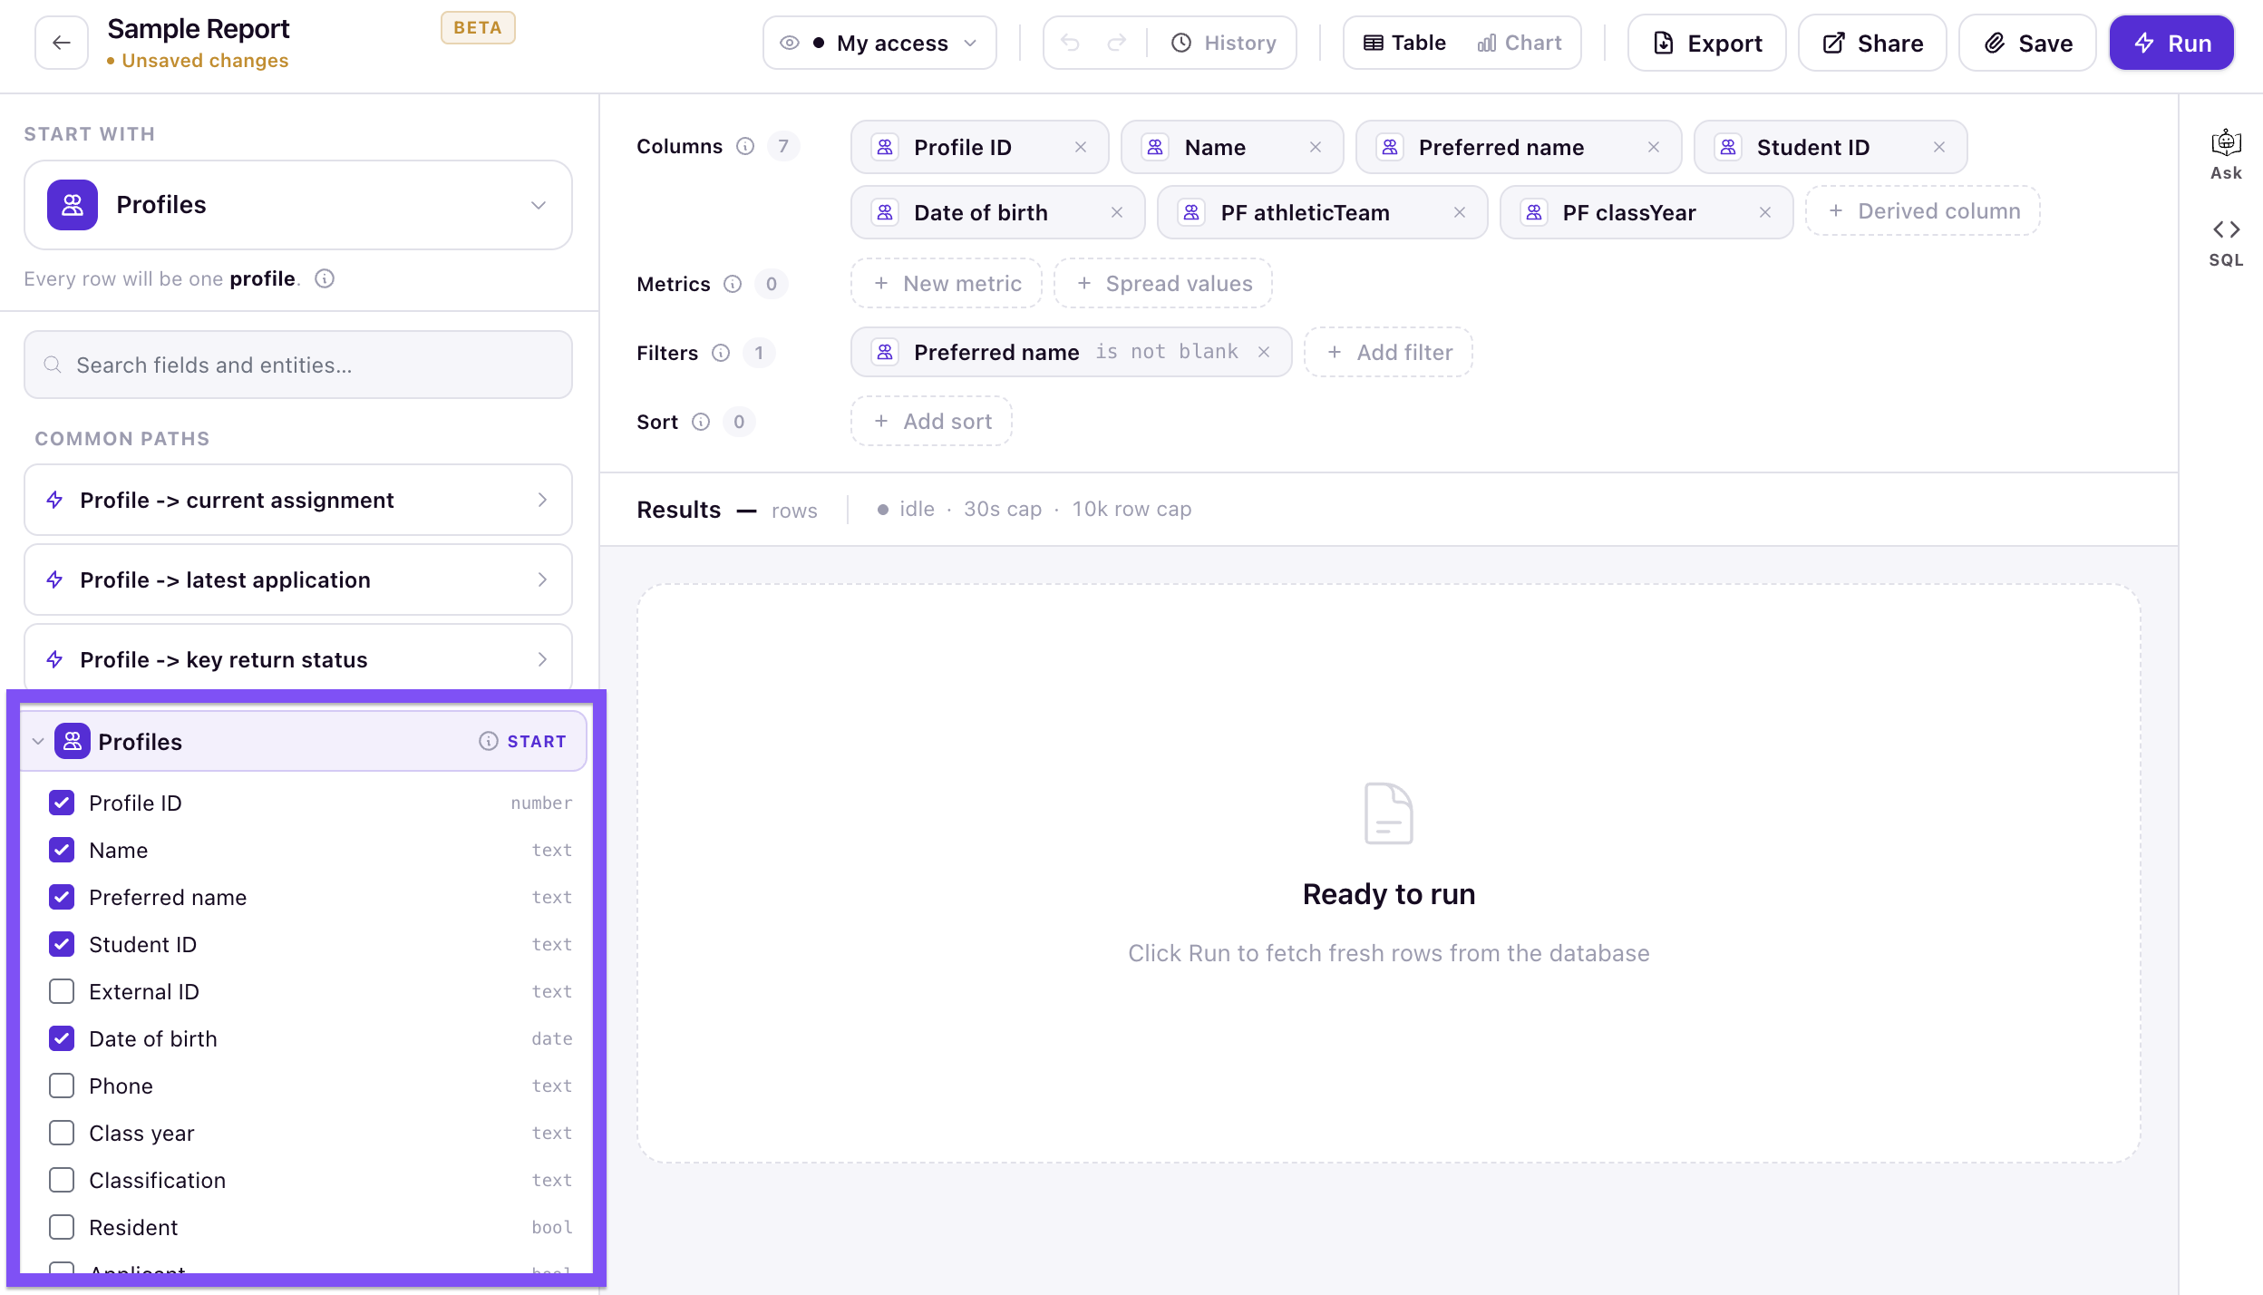Switch to the Table view tab
This screenshot has height=1295, width=2263.
[1404, 43]
